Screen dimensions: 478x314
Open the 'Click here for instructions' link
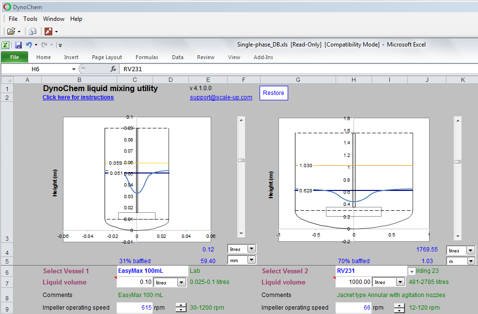point(77,97)
